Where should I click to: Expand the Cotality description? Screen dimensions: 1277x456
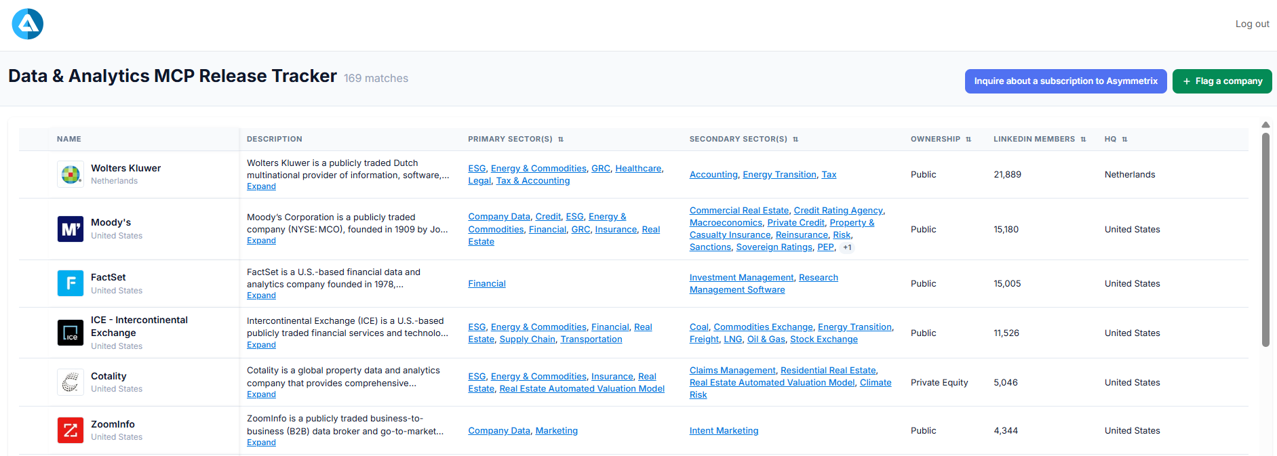[261, 394]
